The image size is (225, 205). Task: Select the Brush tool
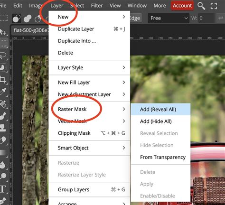coord(3,116)
